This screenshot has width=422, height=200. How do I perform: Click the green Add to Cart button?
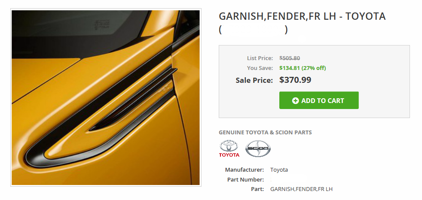pyautogui.click(x=319, y=100)
